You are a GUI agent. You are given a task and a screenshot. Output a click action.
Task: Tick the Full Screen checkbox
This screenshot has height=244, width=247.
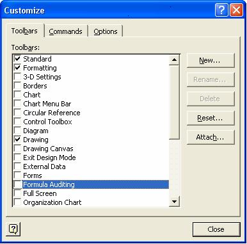(x=17, y=193)
